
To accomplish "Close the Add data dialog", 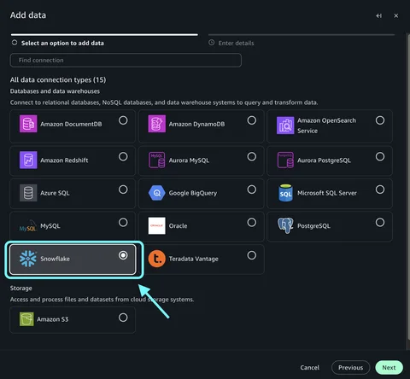I will point(396,15).
